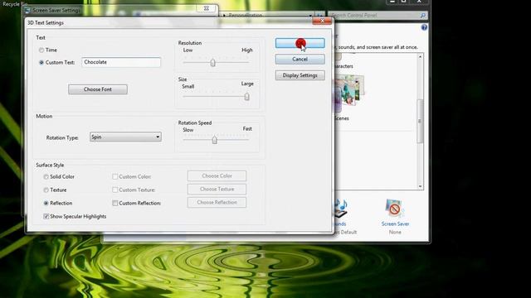The image size is (531, 298).
Task: Open Screen Saver icon in Personalization window
Action: coord(395,208)
